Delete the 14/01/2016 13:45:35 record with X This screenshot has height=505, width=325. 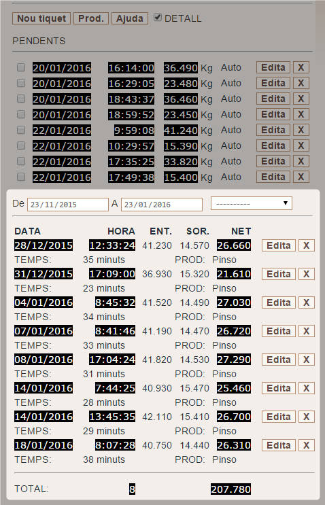coord(307,417)
